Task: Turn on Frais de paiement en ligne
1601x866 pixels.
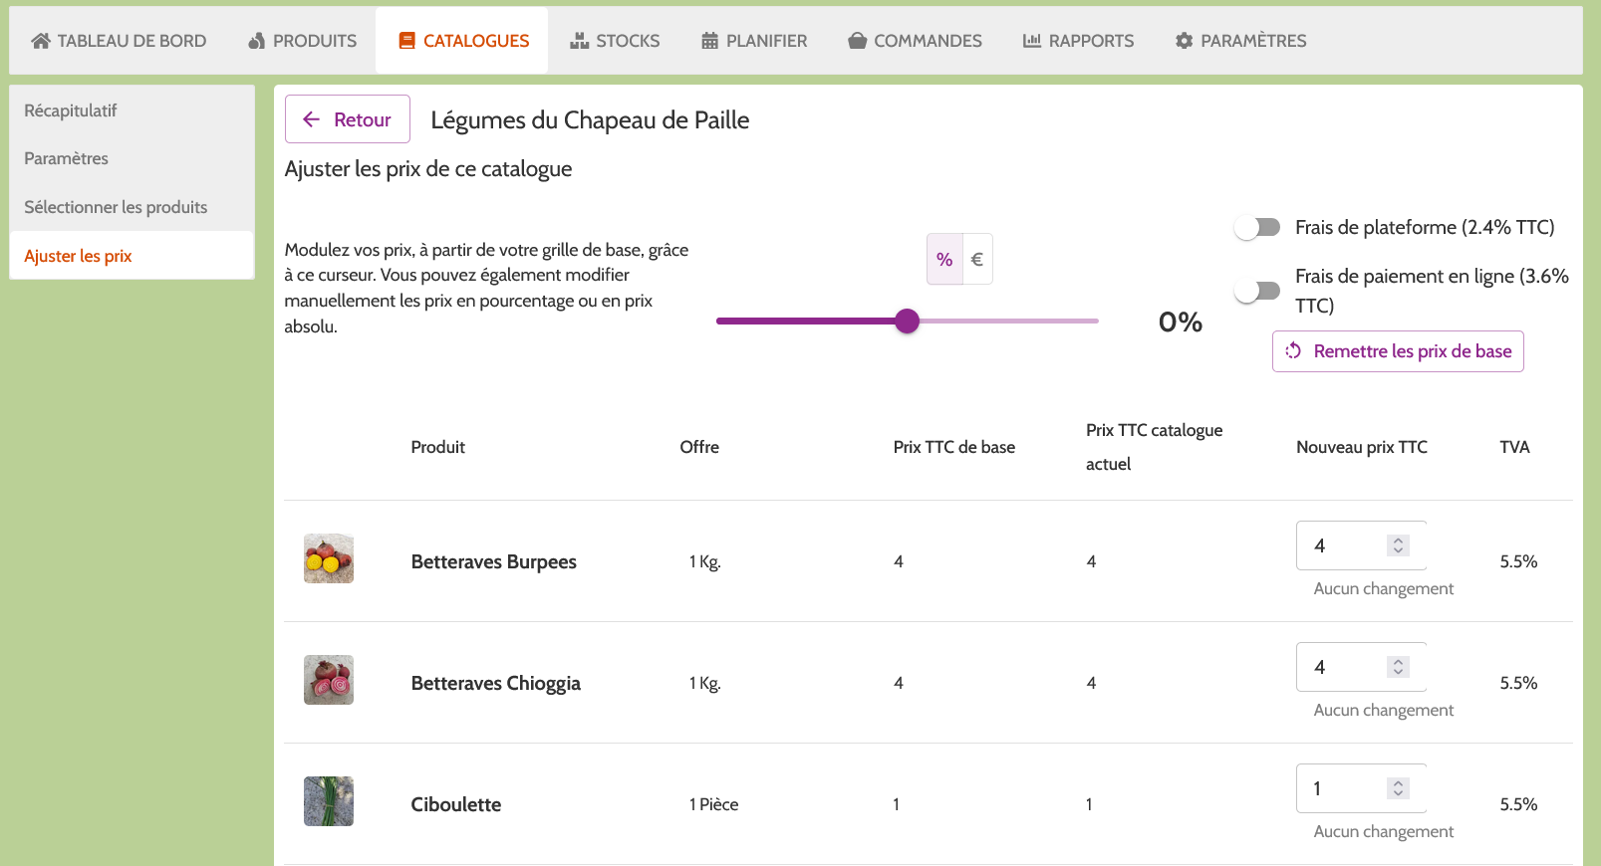Action: click(1257, 291)
